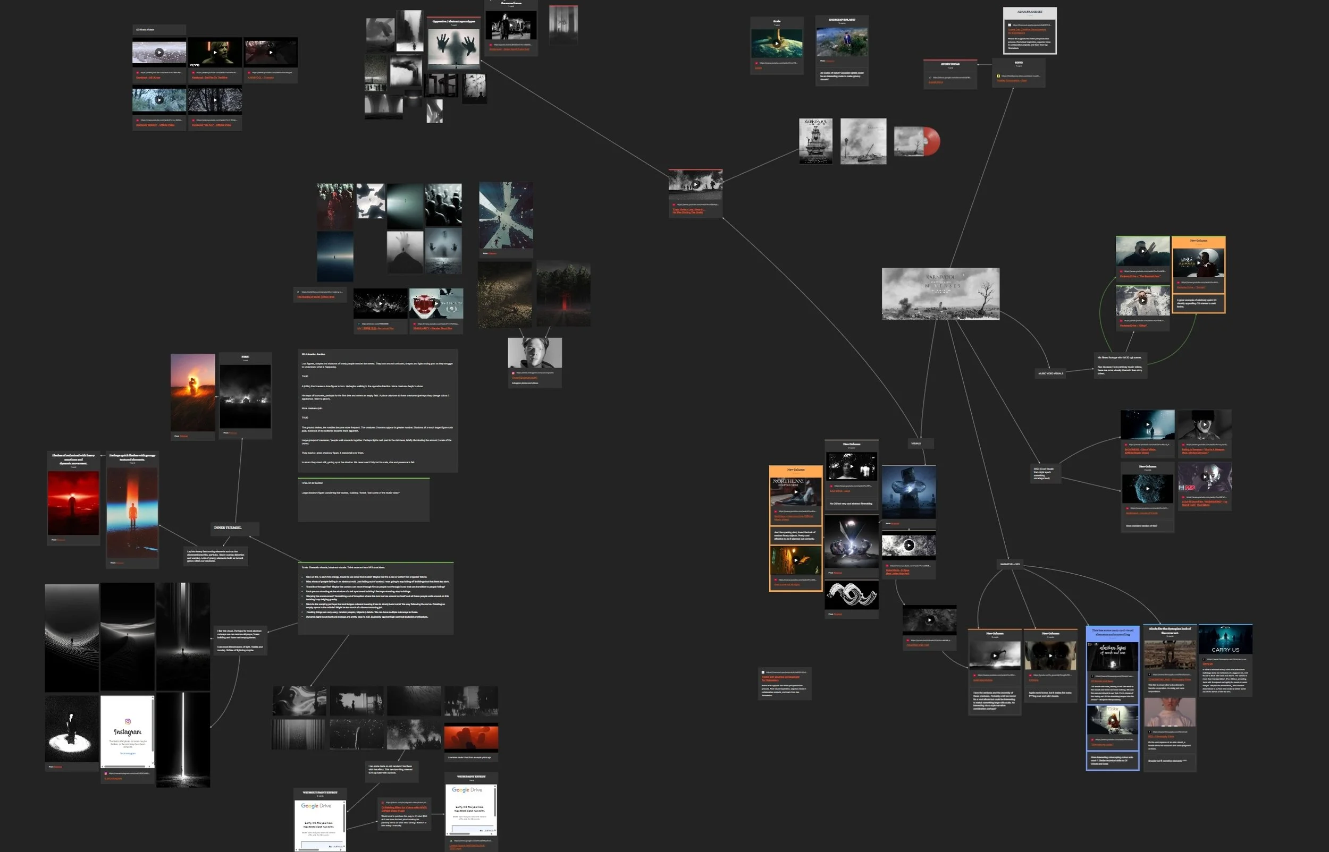
Task: Open the Google Docs link in STORY IDEAS
Action: (x=936, y=82)
